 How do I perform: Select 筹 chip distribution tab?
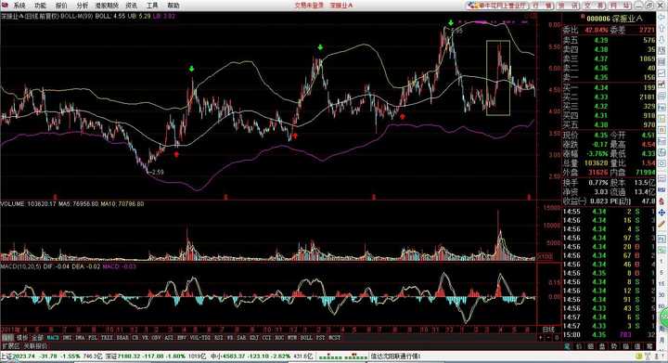click(649, 346)
